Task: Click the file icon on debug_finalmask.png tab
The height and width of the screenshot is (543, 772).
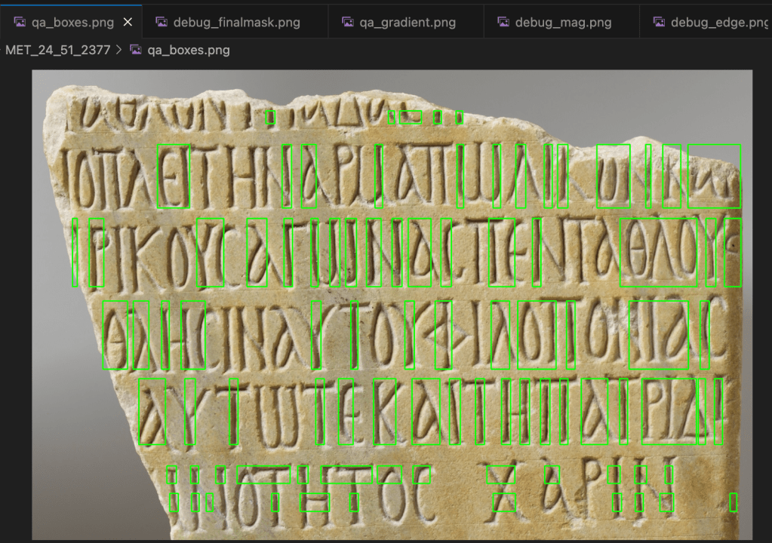Action: coord(161,22)
